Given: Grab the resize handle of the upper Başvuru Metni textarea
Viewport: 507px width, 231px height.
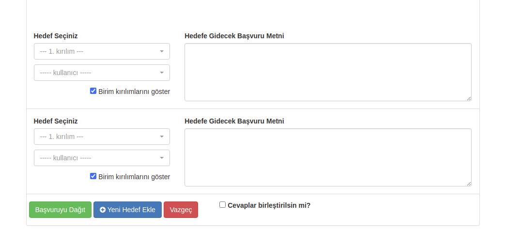Looking at the screenshot, I should (469, 98).
